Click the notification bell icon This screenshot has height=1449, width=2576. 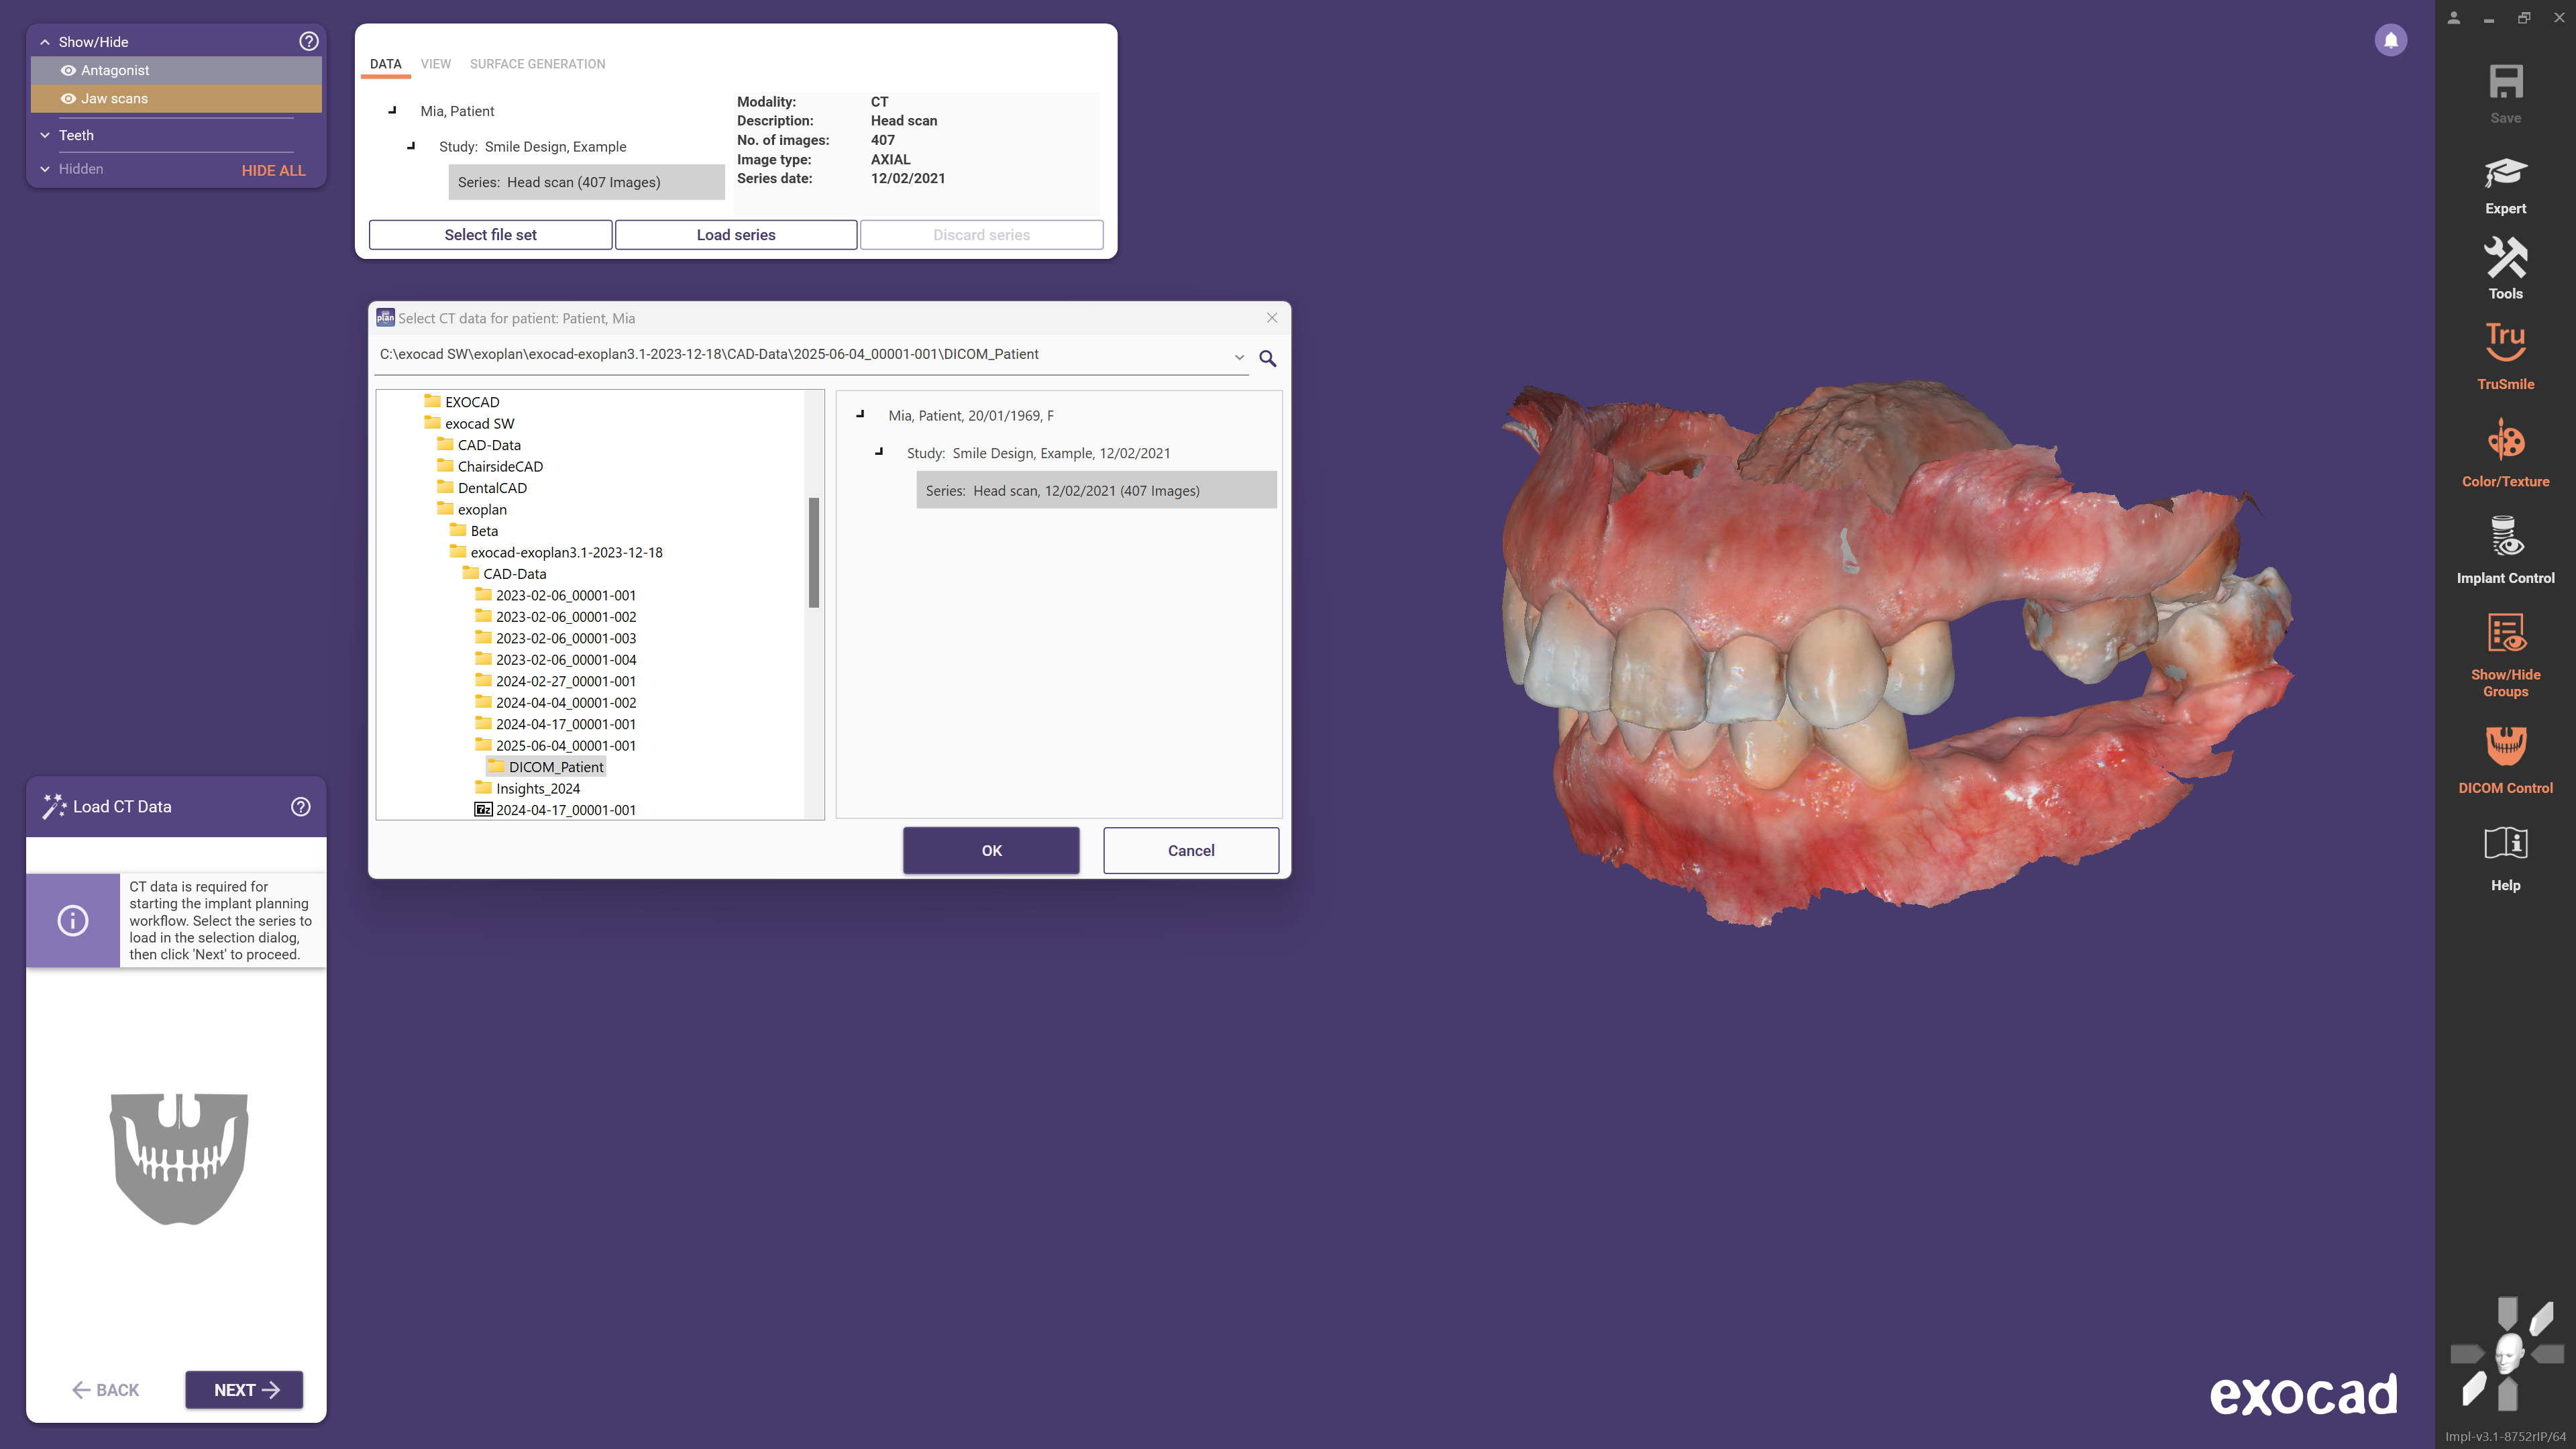2390,40
